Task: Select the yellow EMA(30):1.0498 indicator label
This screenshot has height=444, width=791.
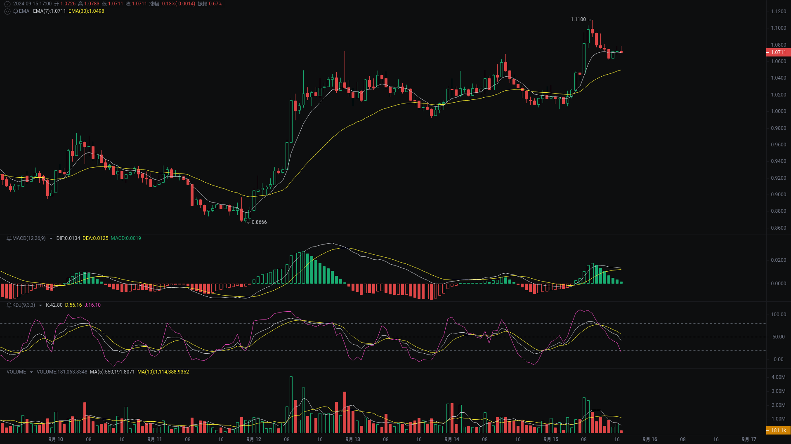Action: tap(87, 11)
